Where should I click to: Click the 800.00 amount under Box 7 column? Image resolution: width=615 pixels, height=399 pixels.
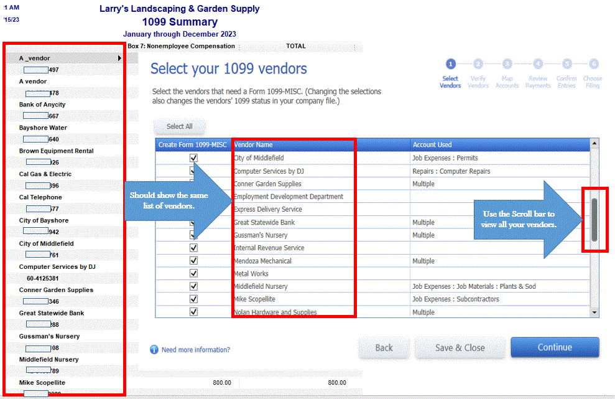click(222, 383)
